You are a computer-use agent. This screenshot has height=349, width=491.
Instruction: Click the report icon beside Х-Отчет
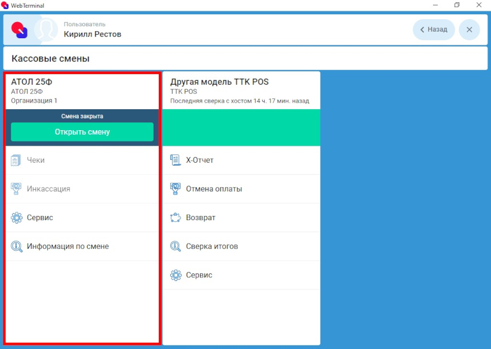176,160
